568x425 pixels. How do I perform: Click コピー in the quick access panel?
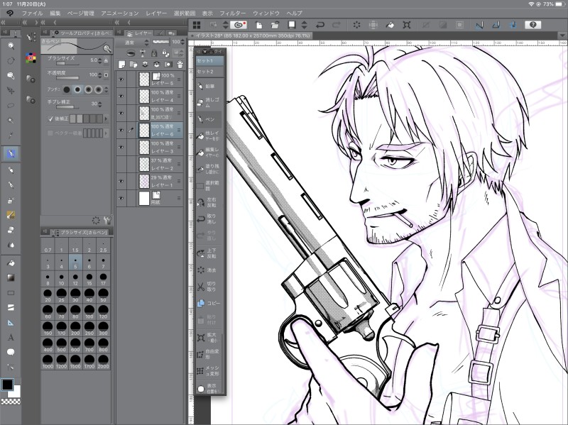(x=209, y=303)
